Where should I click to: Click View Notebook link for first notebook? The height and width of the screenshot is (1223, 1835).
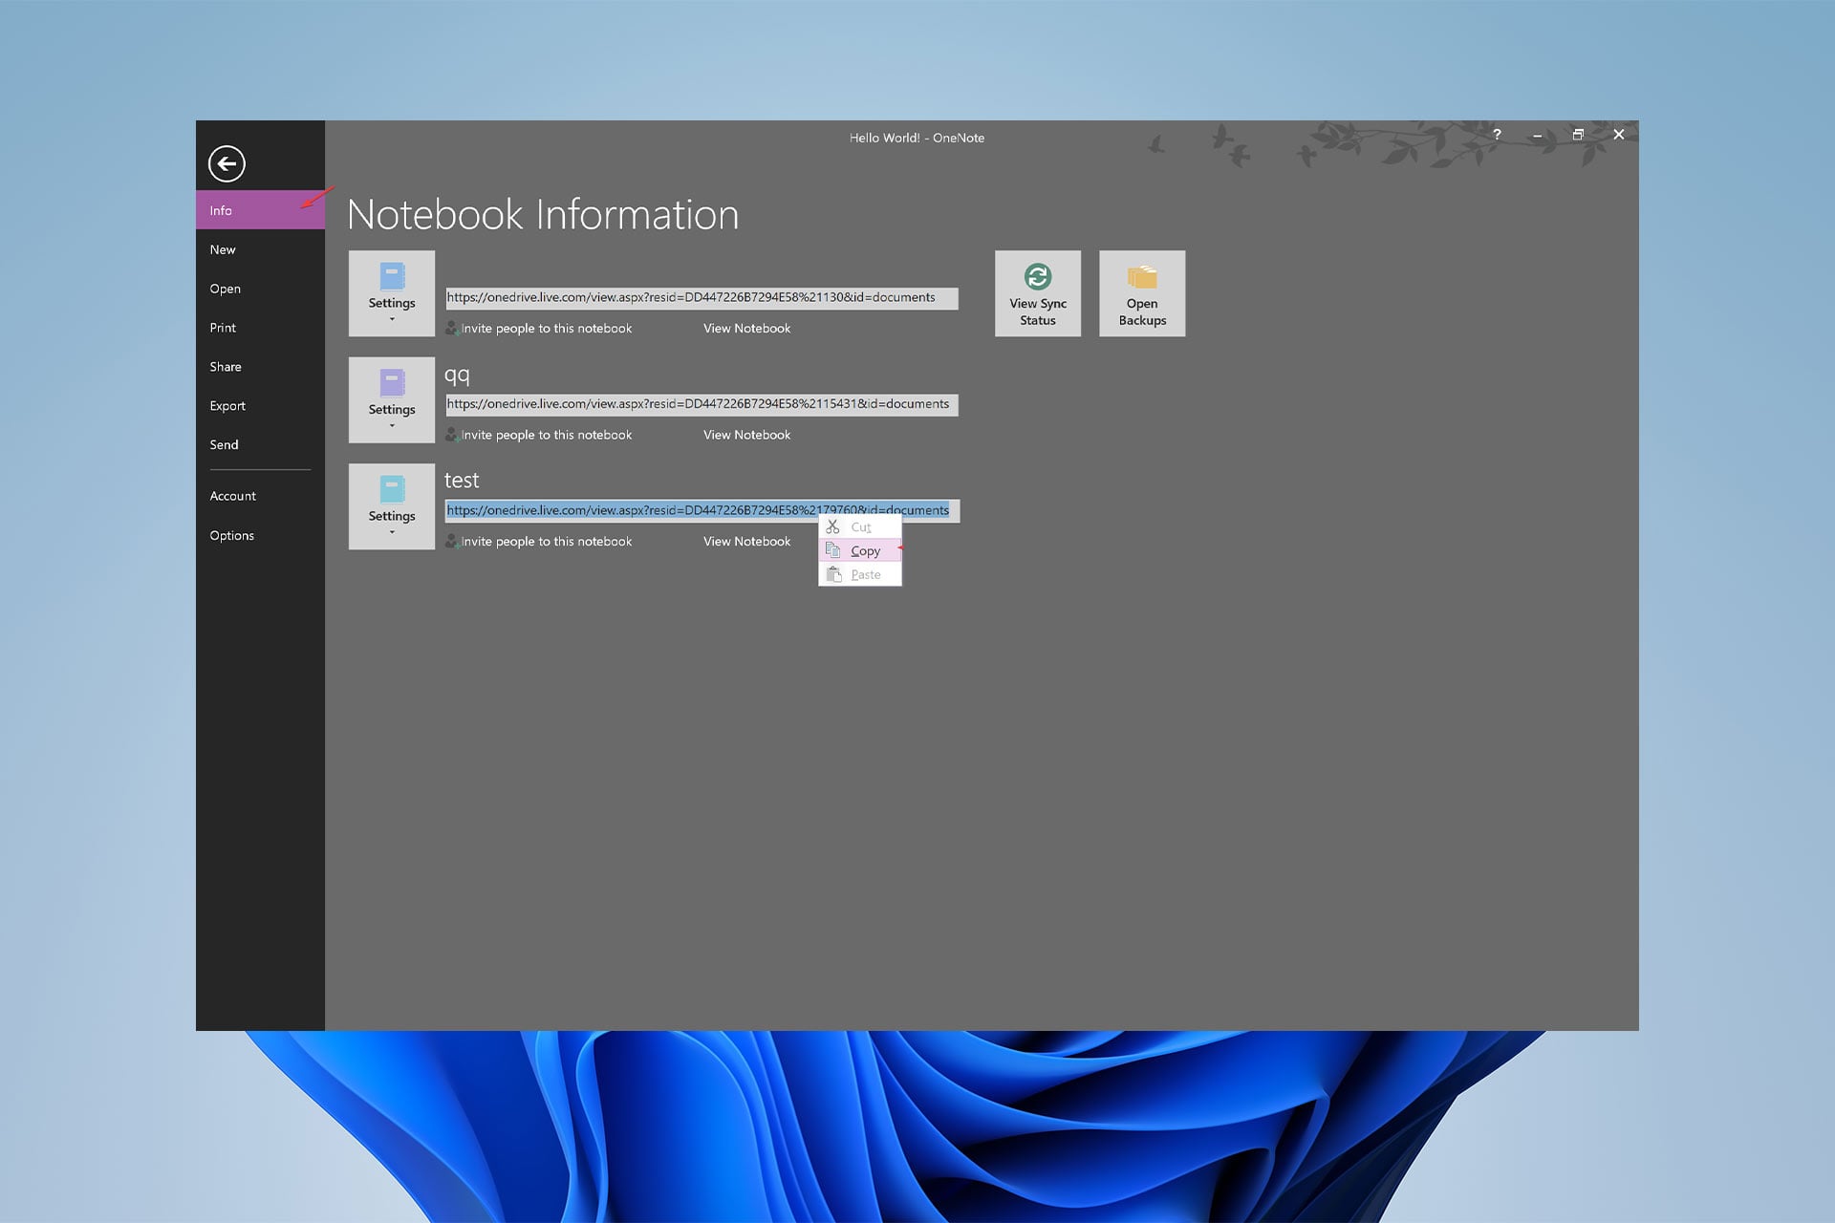point(746,329)
